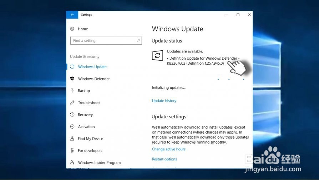Click the Change active hours link

tap(169, 149)
